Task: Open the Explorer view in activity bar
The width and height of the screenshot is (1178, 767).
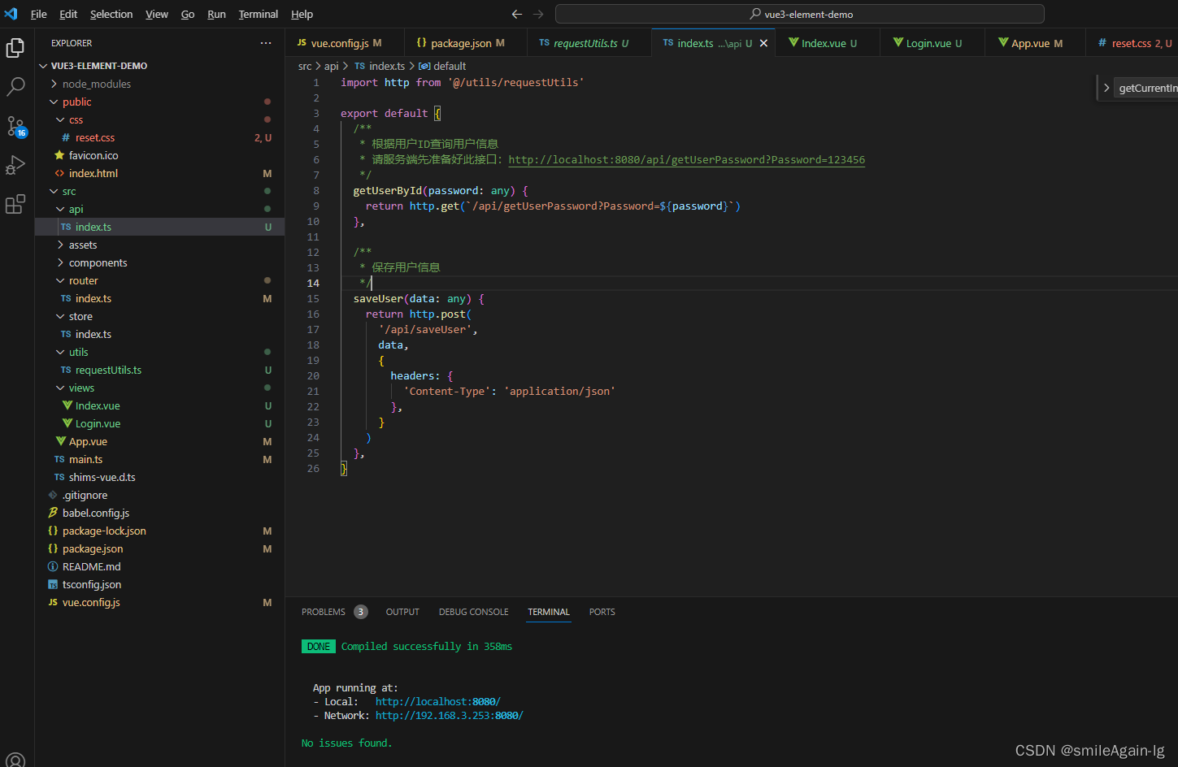Action: (x=15, y=48)
